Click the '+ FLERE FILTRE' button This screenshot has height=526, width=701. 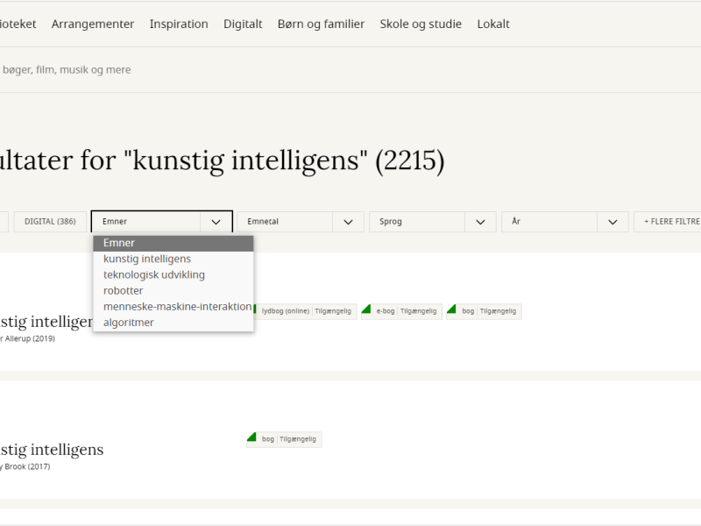[670, 222]
